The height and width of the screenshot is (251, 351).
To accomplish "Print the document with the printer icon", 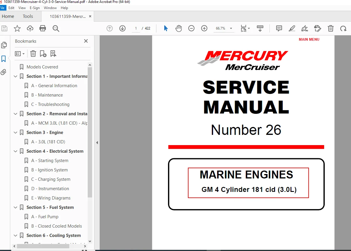I will point(43,28).
